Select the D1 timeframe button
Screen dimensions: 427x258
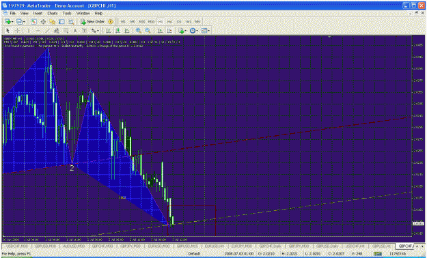point(179,22)
